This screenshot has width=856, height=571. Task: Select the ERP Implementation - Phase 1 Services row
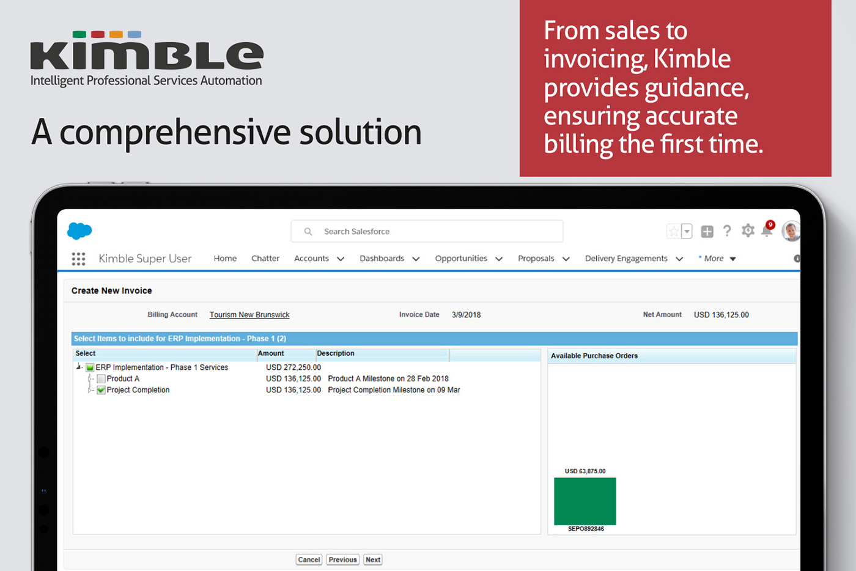pyautogui.click(x=161, y=367)
